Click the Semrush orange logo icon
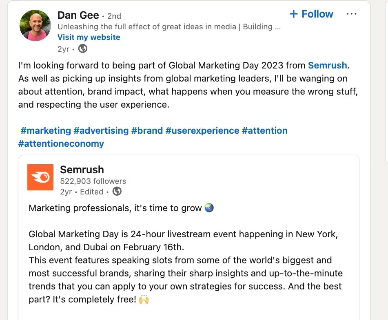 point(40,177)
